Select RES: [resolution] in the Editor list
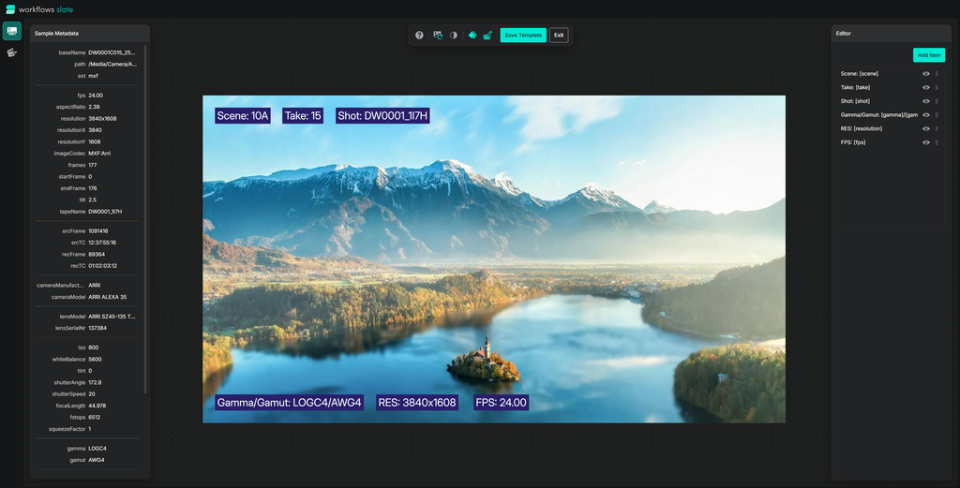Image resolution: width=960 pixels, height=488 pixels. pyautogui.click(x=862, y=128)
